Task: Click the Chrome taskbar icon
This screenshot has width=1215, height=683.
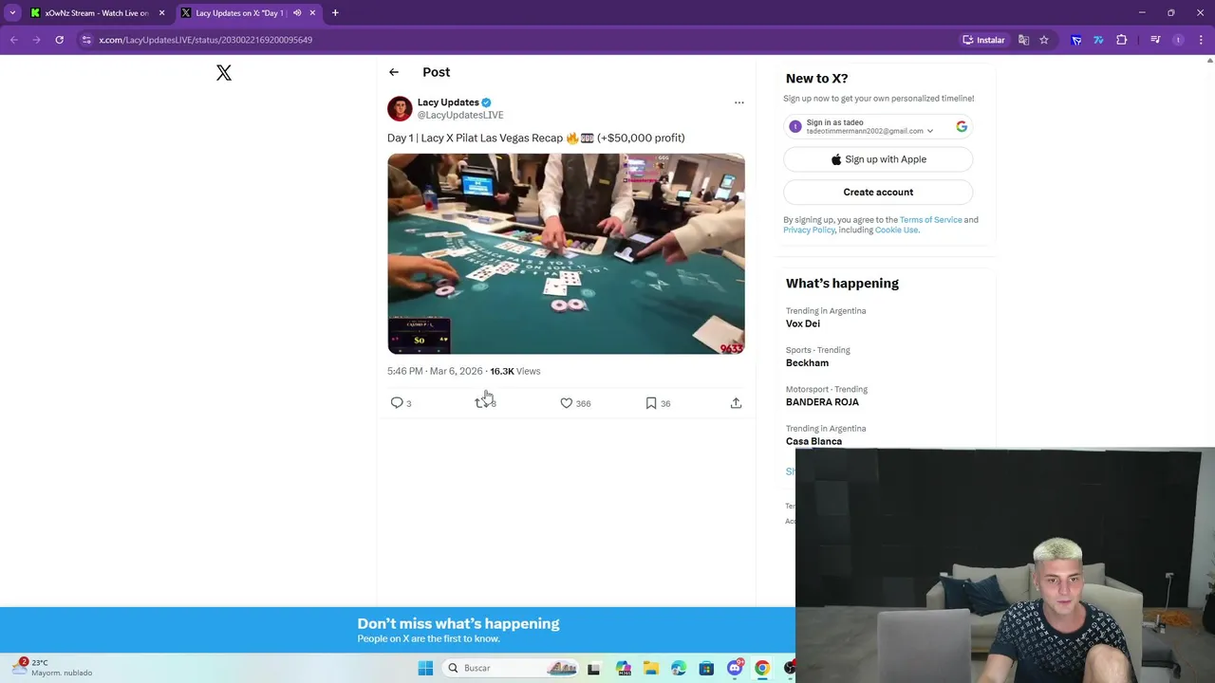Action: (x=762, y=668)
